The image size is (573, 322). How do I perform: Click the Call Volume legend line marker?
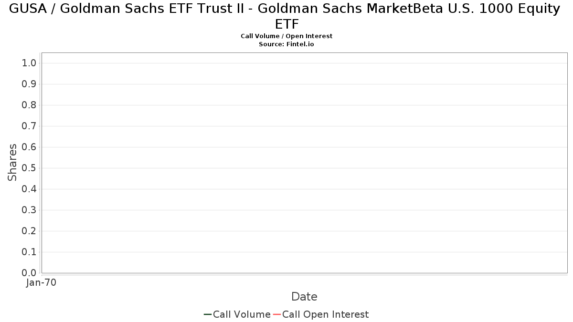click(208, 314)
